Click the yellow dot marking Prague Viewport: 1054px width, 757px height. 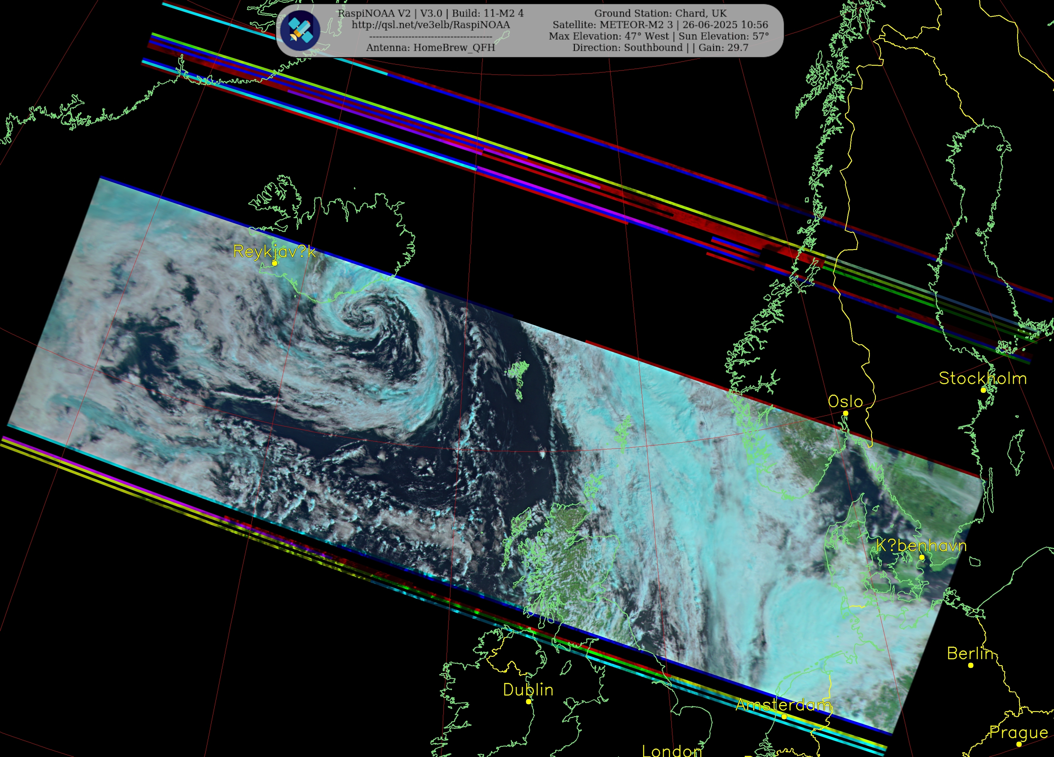[x=1019, y=744]
